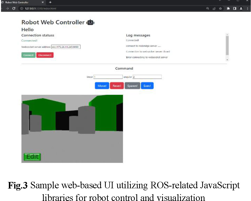Click the share page icon

click(x=214, y=8)
